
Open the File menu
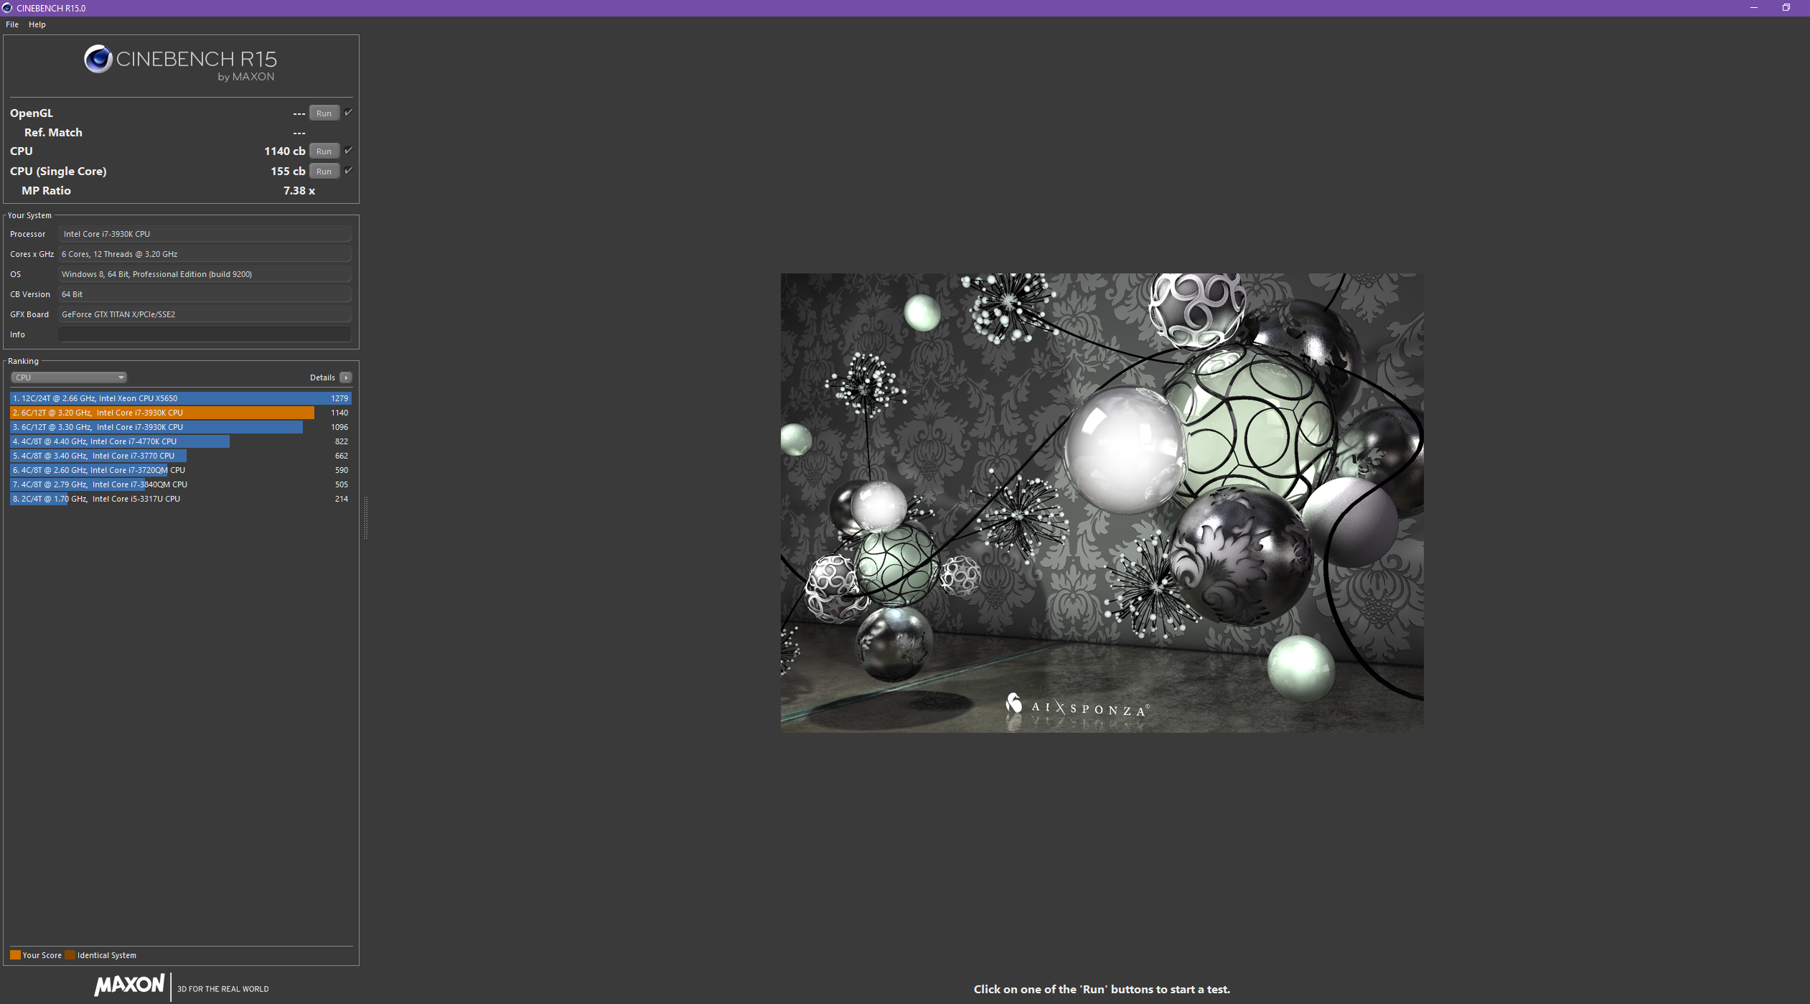coord(12,24)
